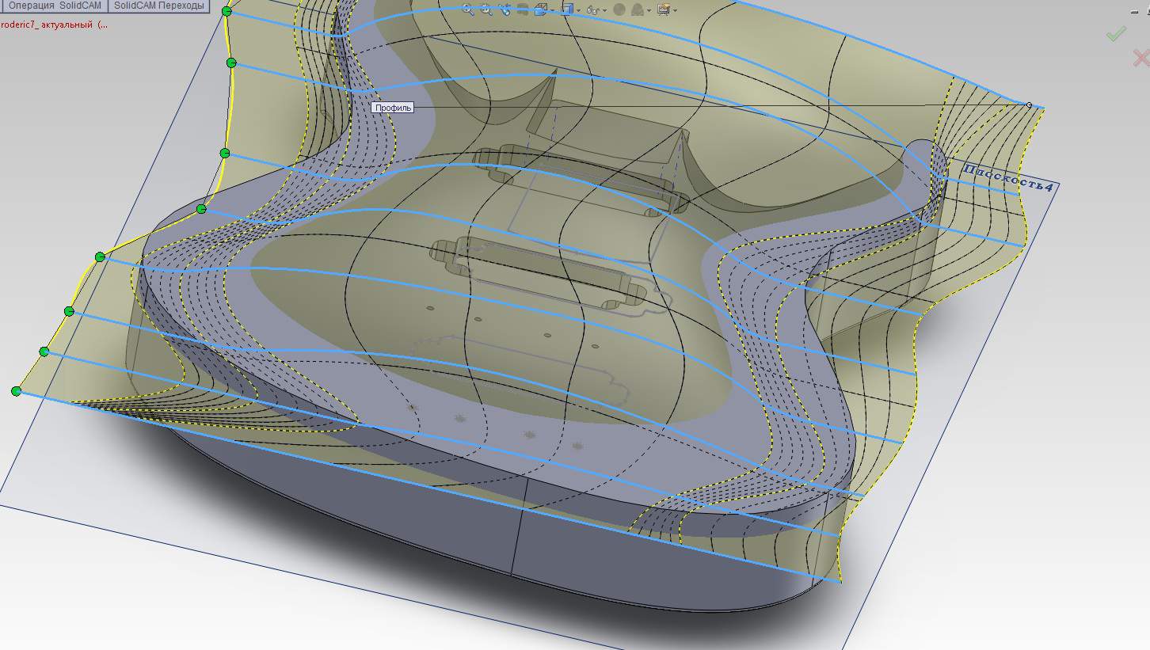Click the topmost green profile connector point
The height and width of the screenshot is (650, 1150).
[227, 11]
